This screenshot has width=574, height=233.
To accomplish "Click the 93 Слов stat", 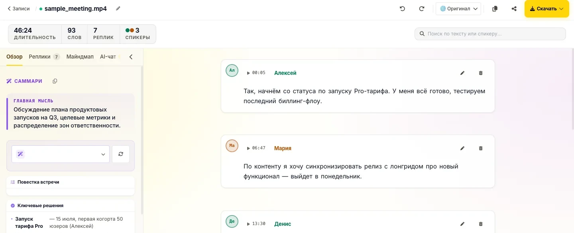I will pos(75,34).
